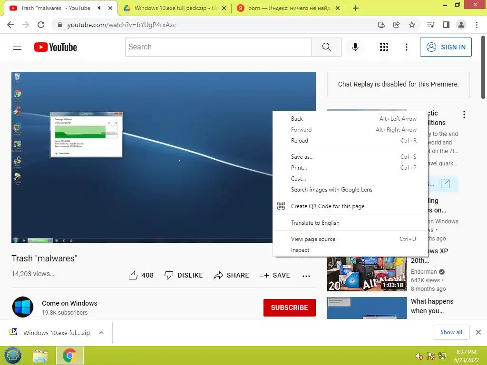Click the video player area
Viewport: 487px width, 365px height.
point(142,157)
